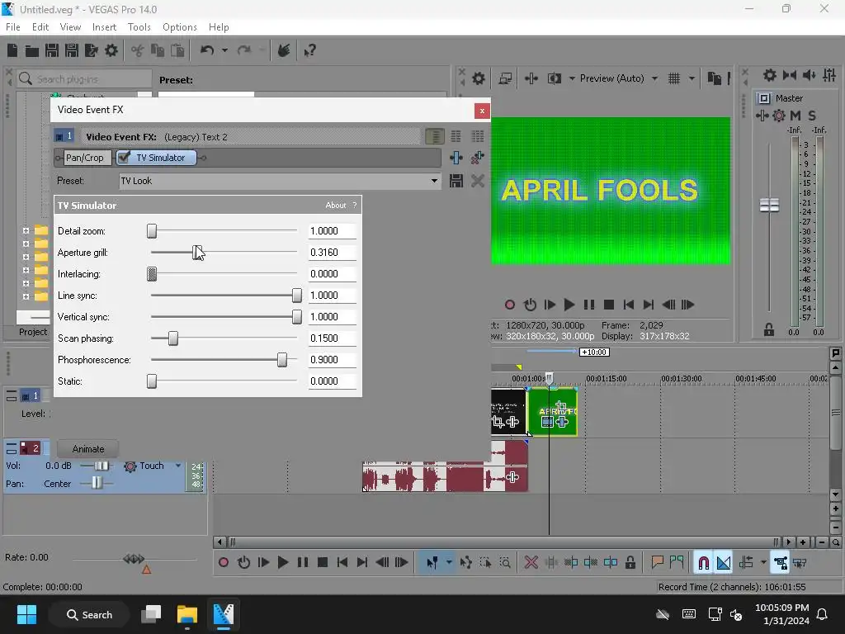Image resolution: width=845 pixels, height=634 pixels.
Task: Open the Undo history dropdown arrow
Action: (x=224, y=50)
